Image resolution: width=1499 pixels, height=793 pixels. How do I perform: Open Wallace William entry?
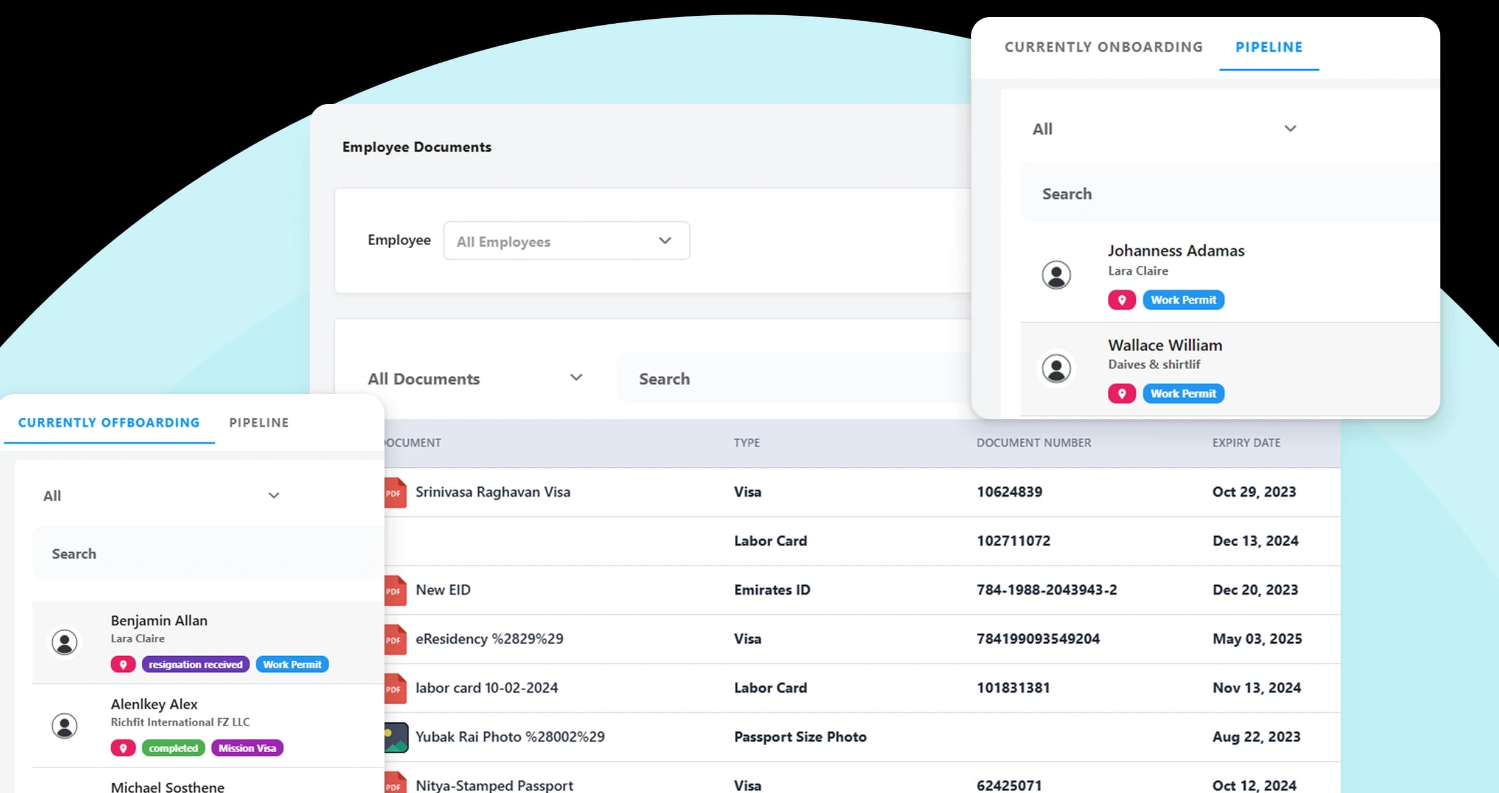click(1229, 369)
